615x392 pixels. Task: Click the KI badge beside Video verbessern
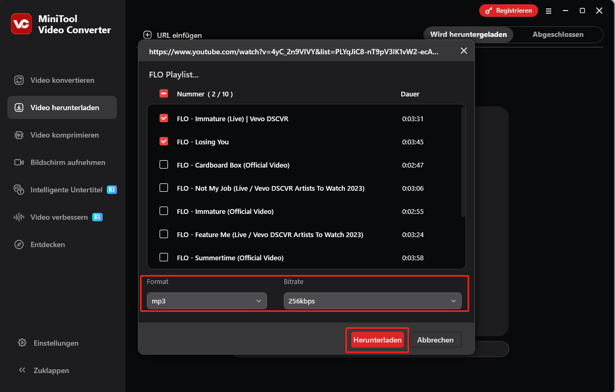pyautogui.click(x=97, y=217)
